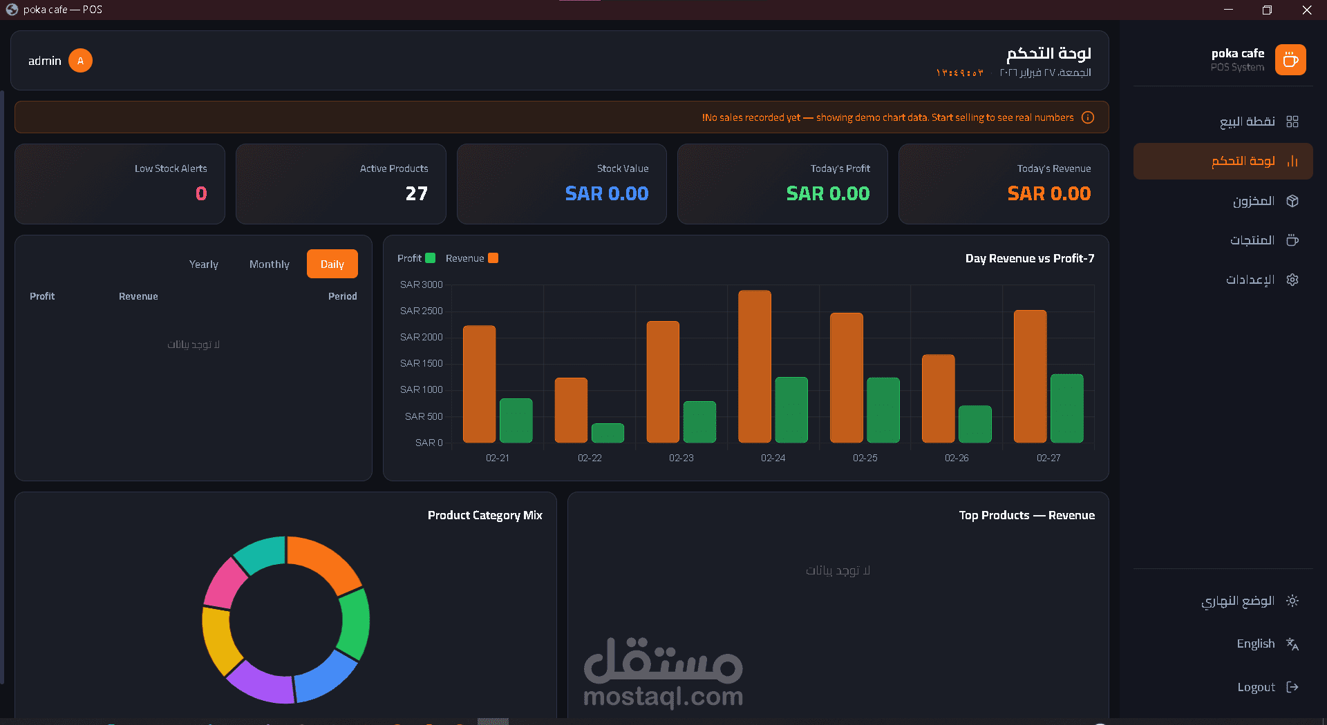Click the globe icon in title bar

pyautogui.click(x=12, y=10)
